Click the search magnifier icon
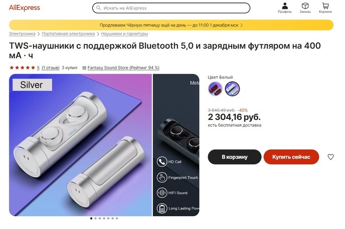The image size is (345, 229). (x=99, y=8)
